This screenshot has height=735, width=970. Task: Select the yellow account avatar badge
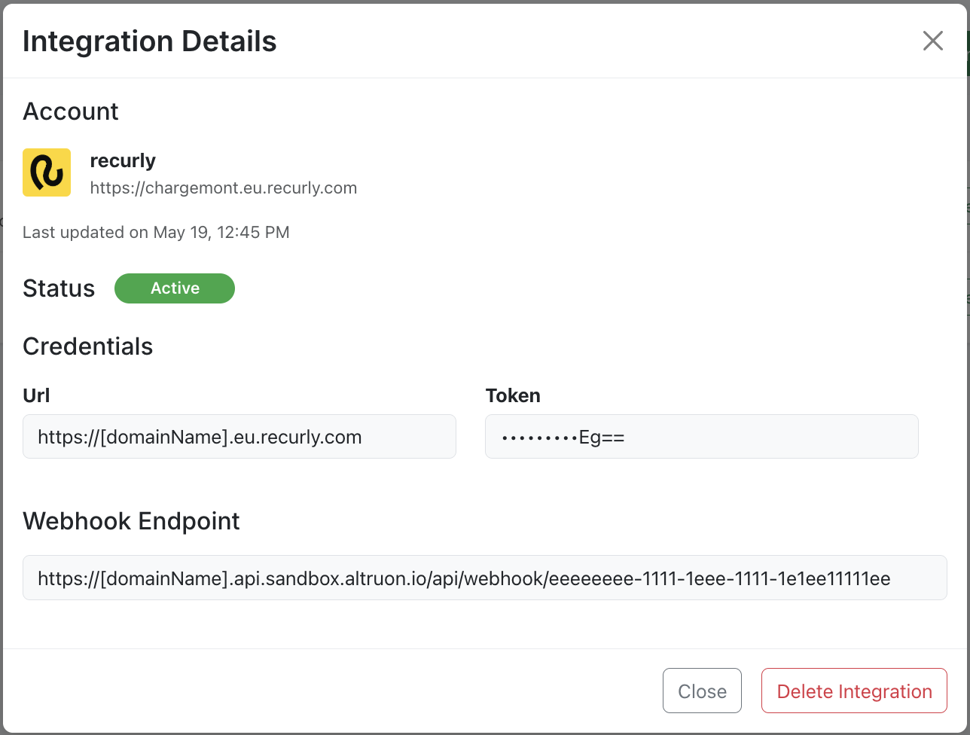click(x=46, y=172)
